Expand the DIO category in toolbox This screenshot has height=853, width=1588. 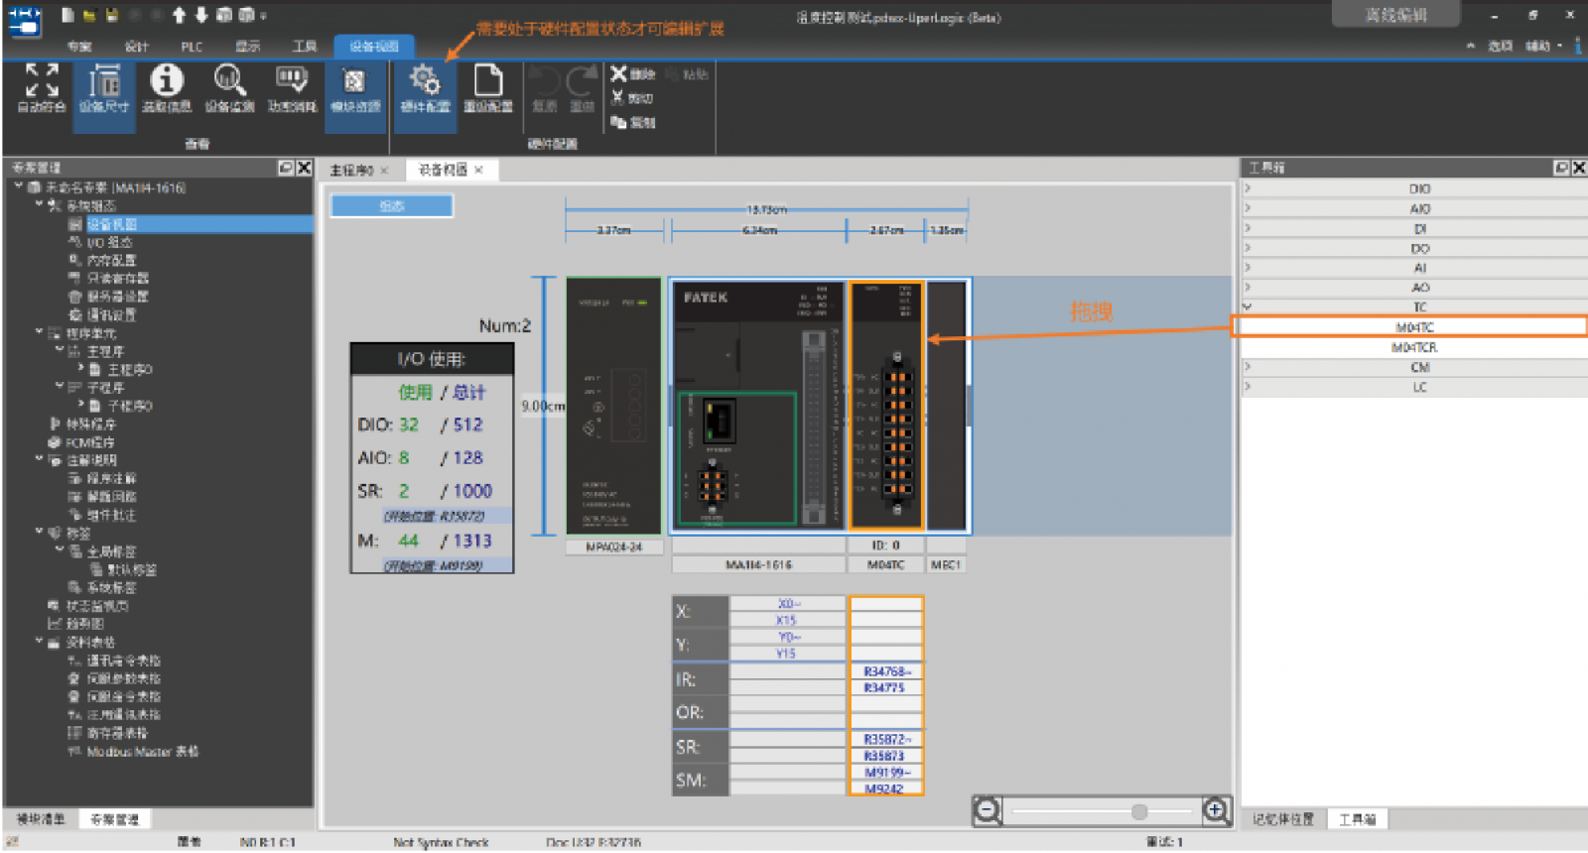pyautogui.click(x=1249, y=188)
